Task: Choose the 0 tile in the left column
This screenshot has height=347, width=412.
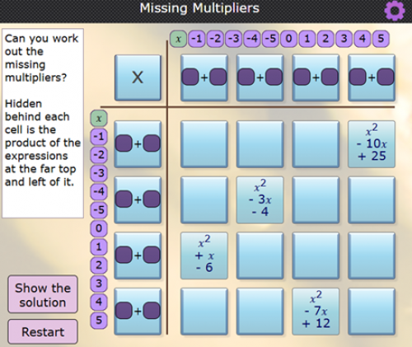Action: click(99, 228)
